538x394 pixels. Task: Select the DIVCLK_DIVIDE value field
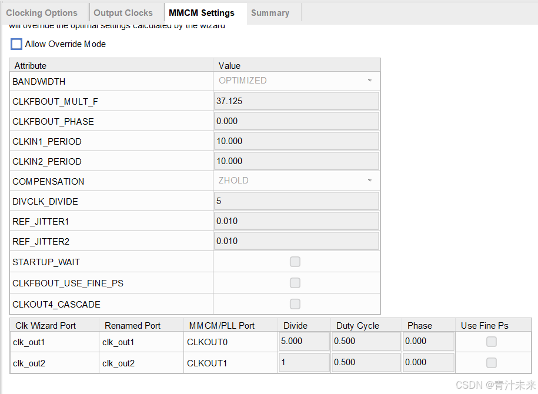point(296,201)
